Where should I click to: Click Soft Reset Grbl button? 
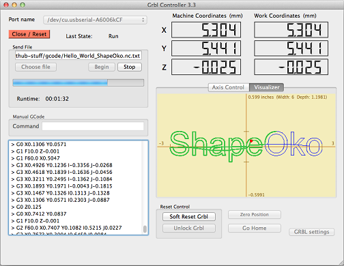(189, 217)
